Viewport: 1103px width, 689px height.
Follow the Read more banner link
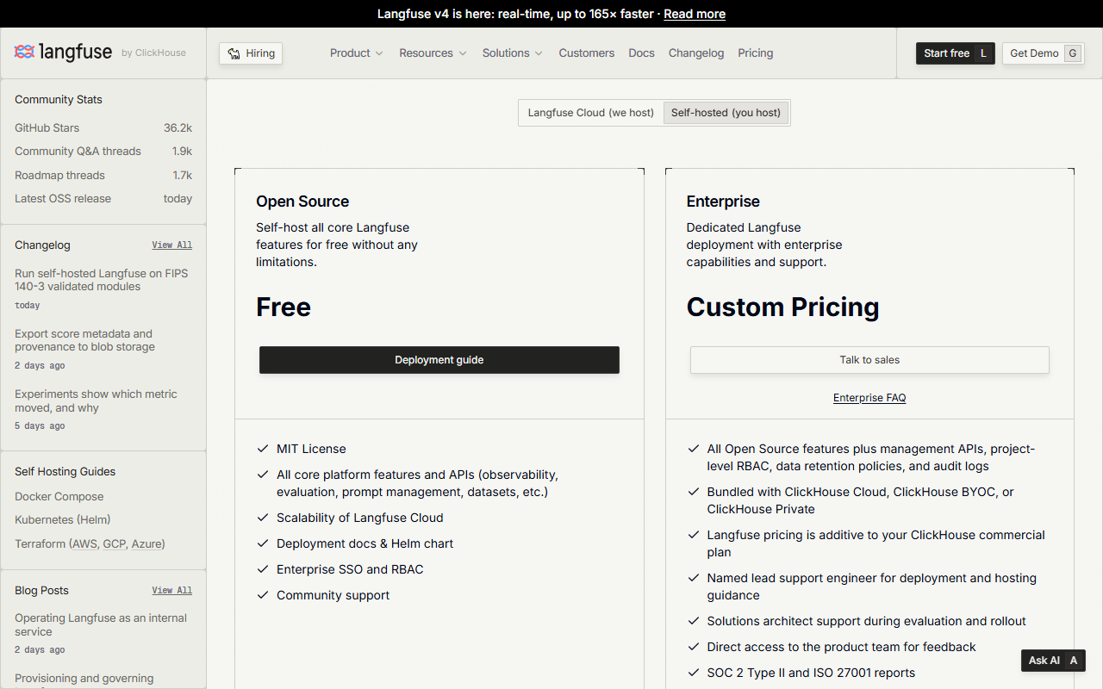[x=695, y=14]
